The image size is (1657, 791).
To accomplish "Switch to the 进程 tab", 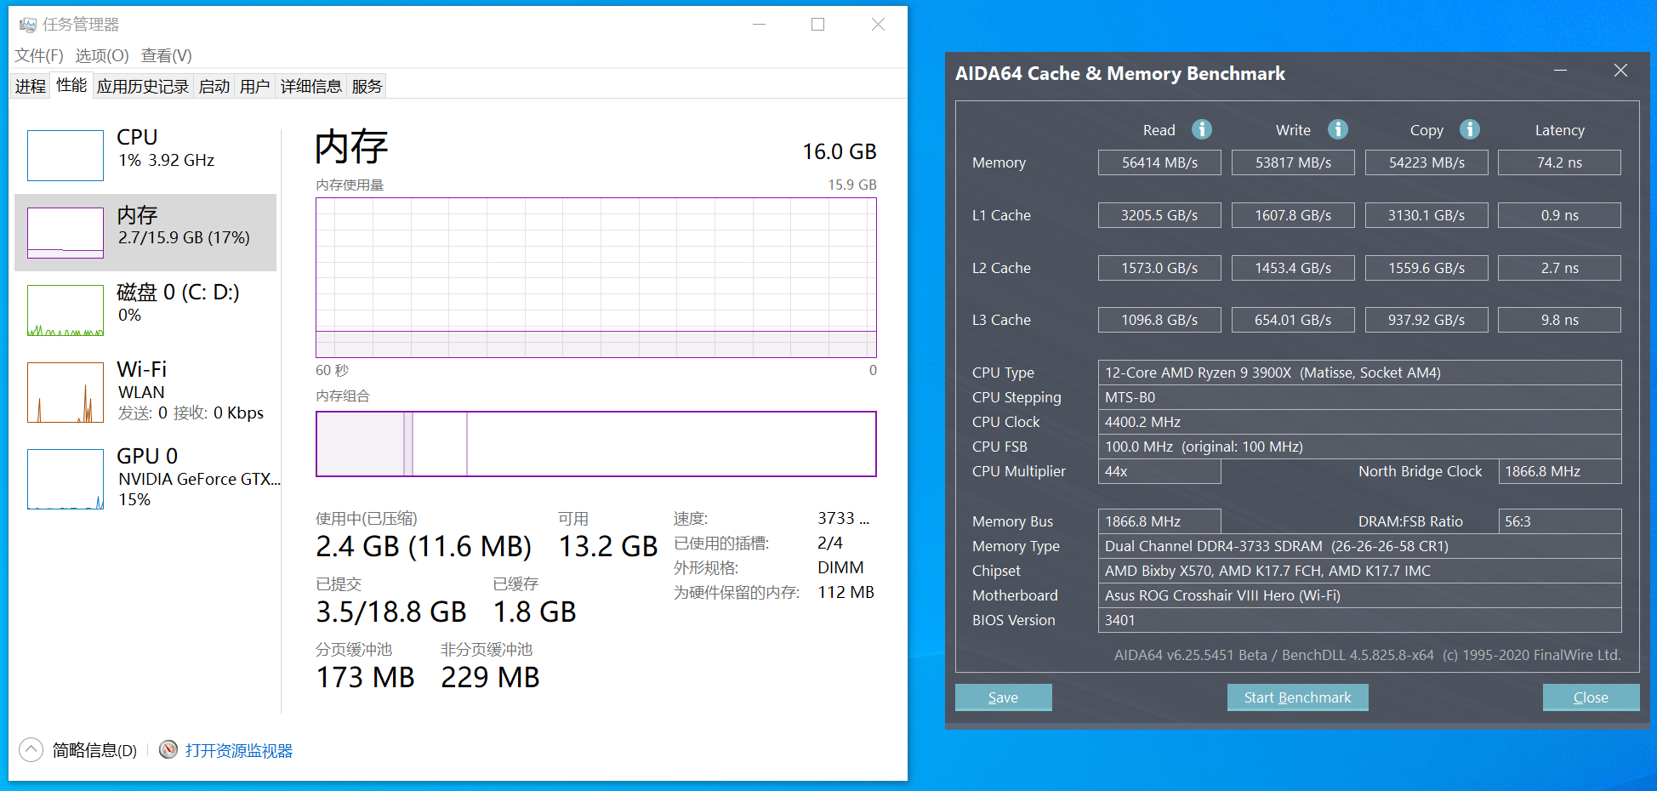I will [31, 86].
